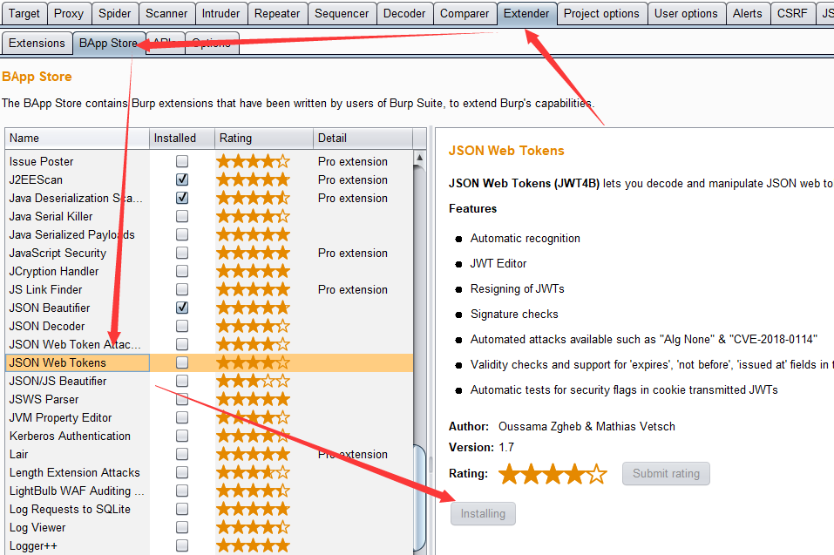
Task: Select the JSON/JS Beautifier row
Action: pyautogui.click(x=209, y=381)
